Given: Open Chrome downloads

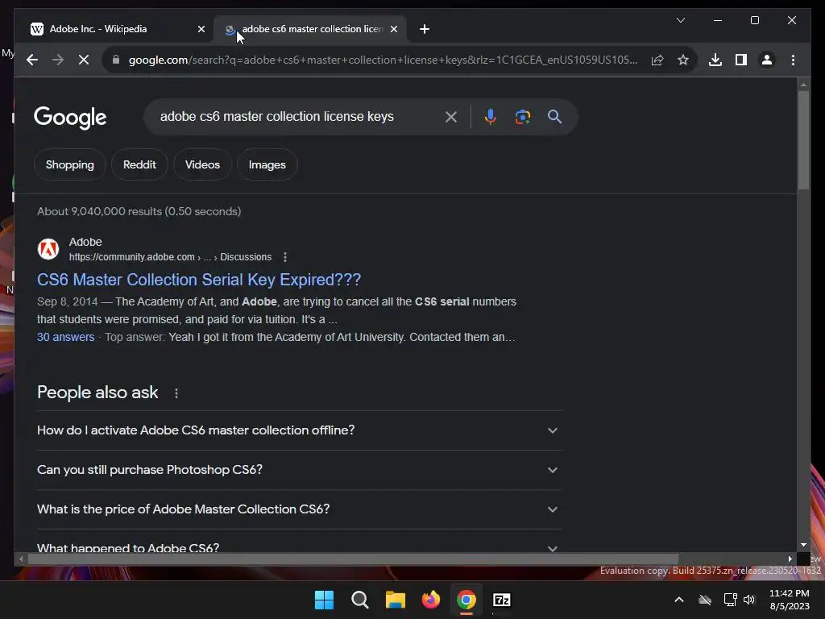Looking at the screenshot, I should (715, 60).
